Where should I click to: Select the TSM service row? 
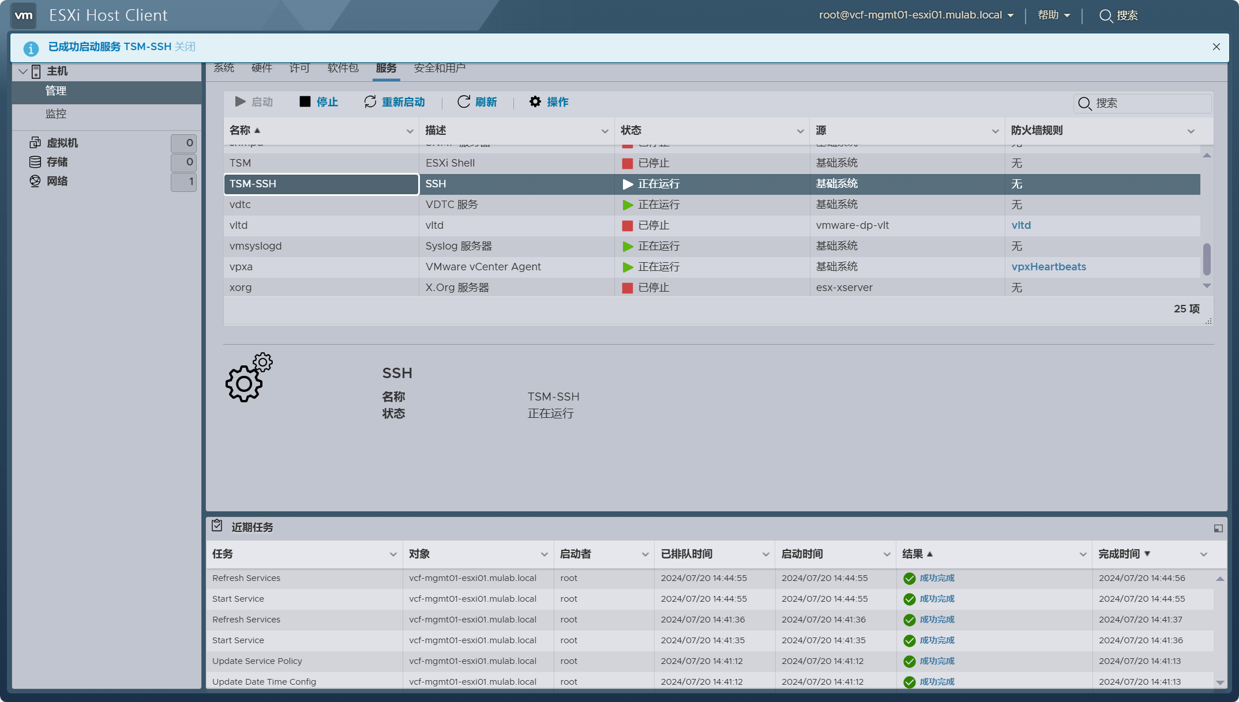tap(712, 163)
